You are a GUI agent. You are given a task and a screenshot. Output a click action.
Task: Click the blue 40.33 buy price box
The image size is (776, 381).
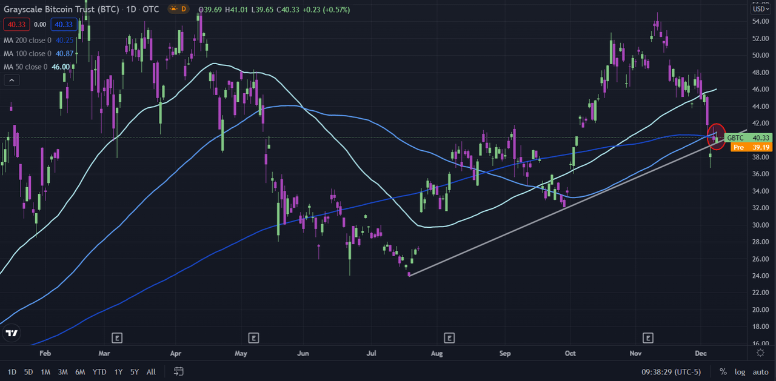coord(64,24)
